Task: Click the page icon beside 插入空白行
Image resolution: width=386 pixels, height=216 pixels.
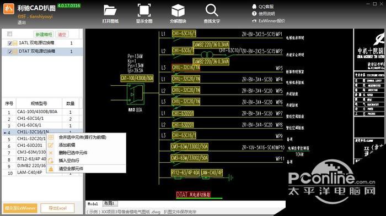Action: click(51, 160)
